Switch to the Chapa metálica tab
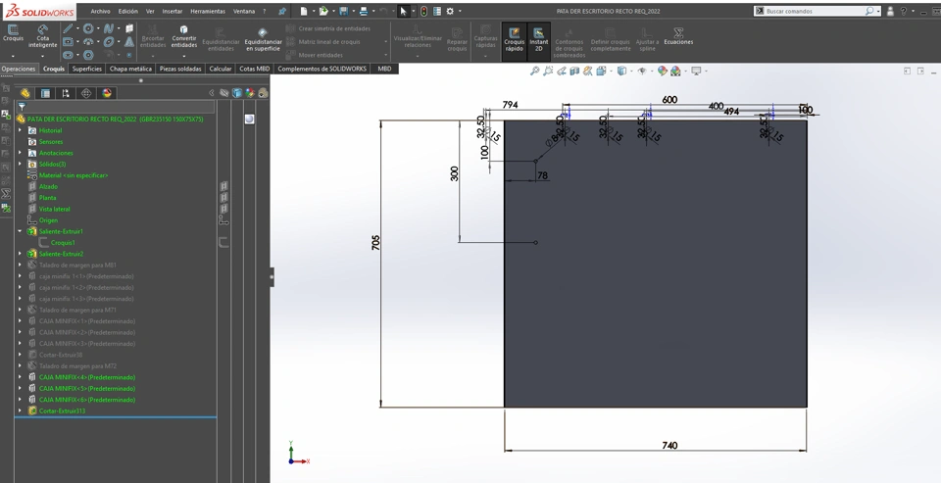The width and height of the screenshot is (941, 483). (130, 69)
